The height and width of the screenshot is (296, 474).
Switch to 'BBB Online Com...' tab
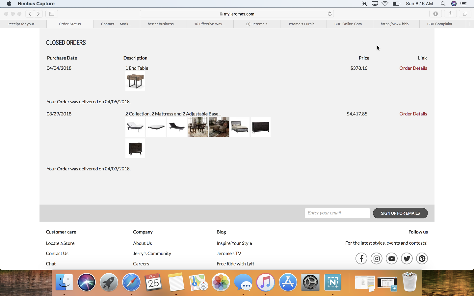pyautogui.click(x=350, y=24)
